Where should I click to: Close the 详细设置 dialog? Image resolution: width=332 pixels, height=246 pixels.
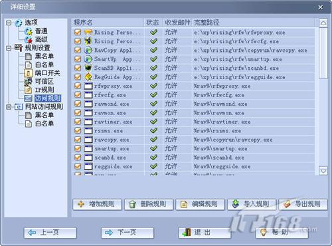point(320,7)
